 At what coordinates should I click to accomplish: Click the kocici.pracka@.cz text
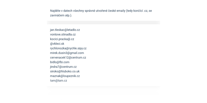(62, 39)
